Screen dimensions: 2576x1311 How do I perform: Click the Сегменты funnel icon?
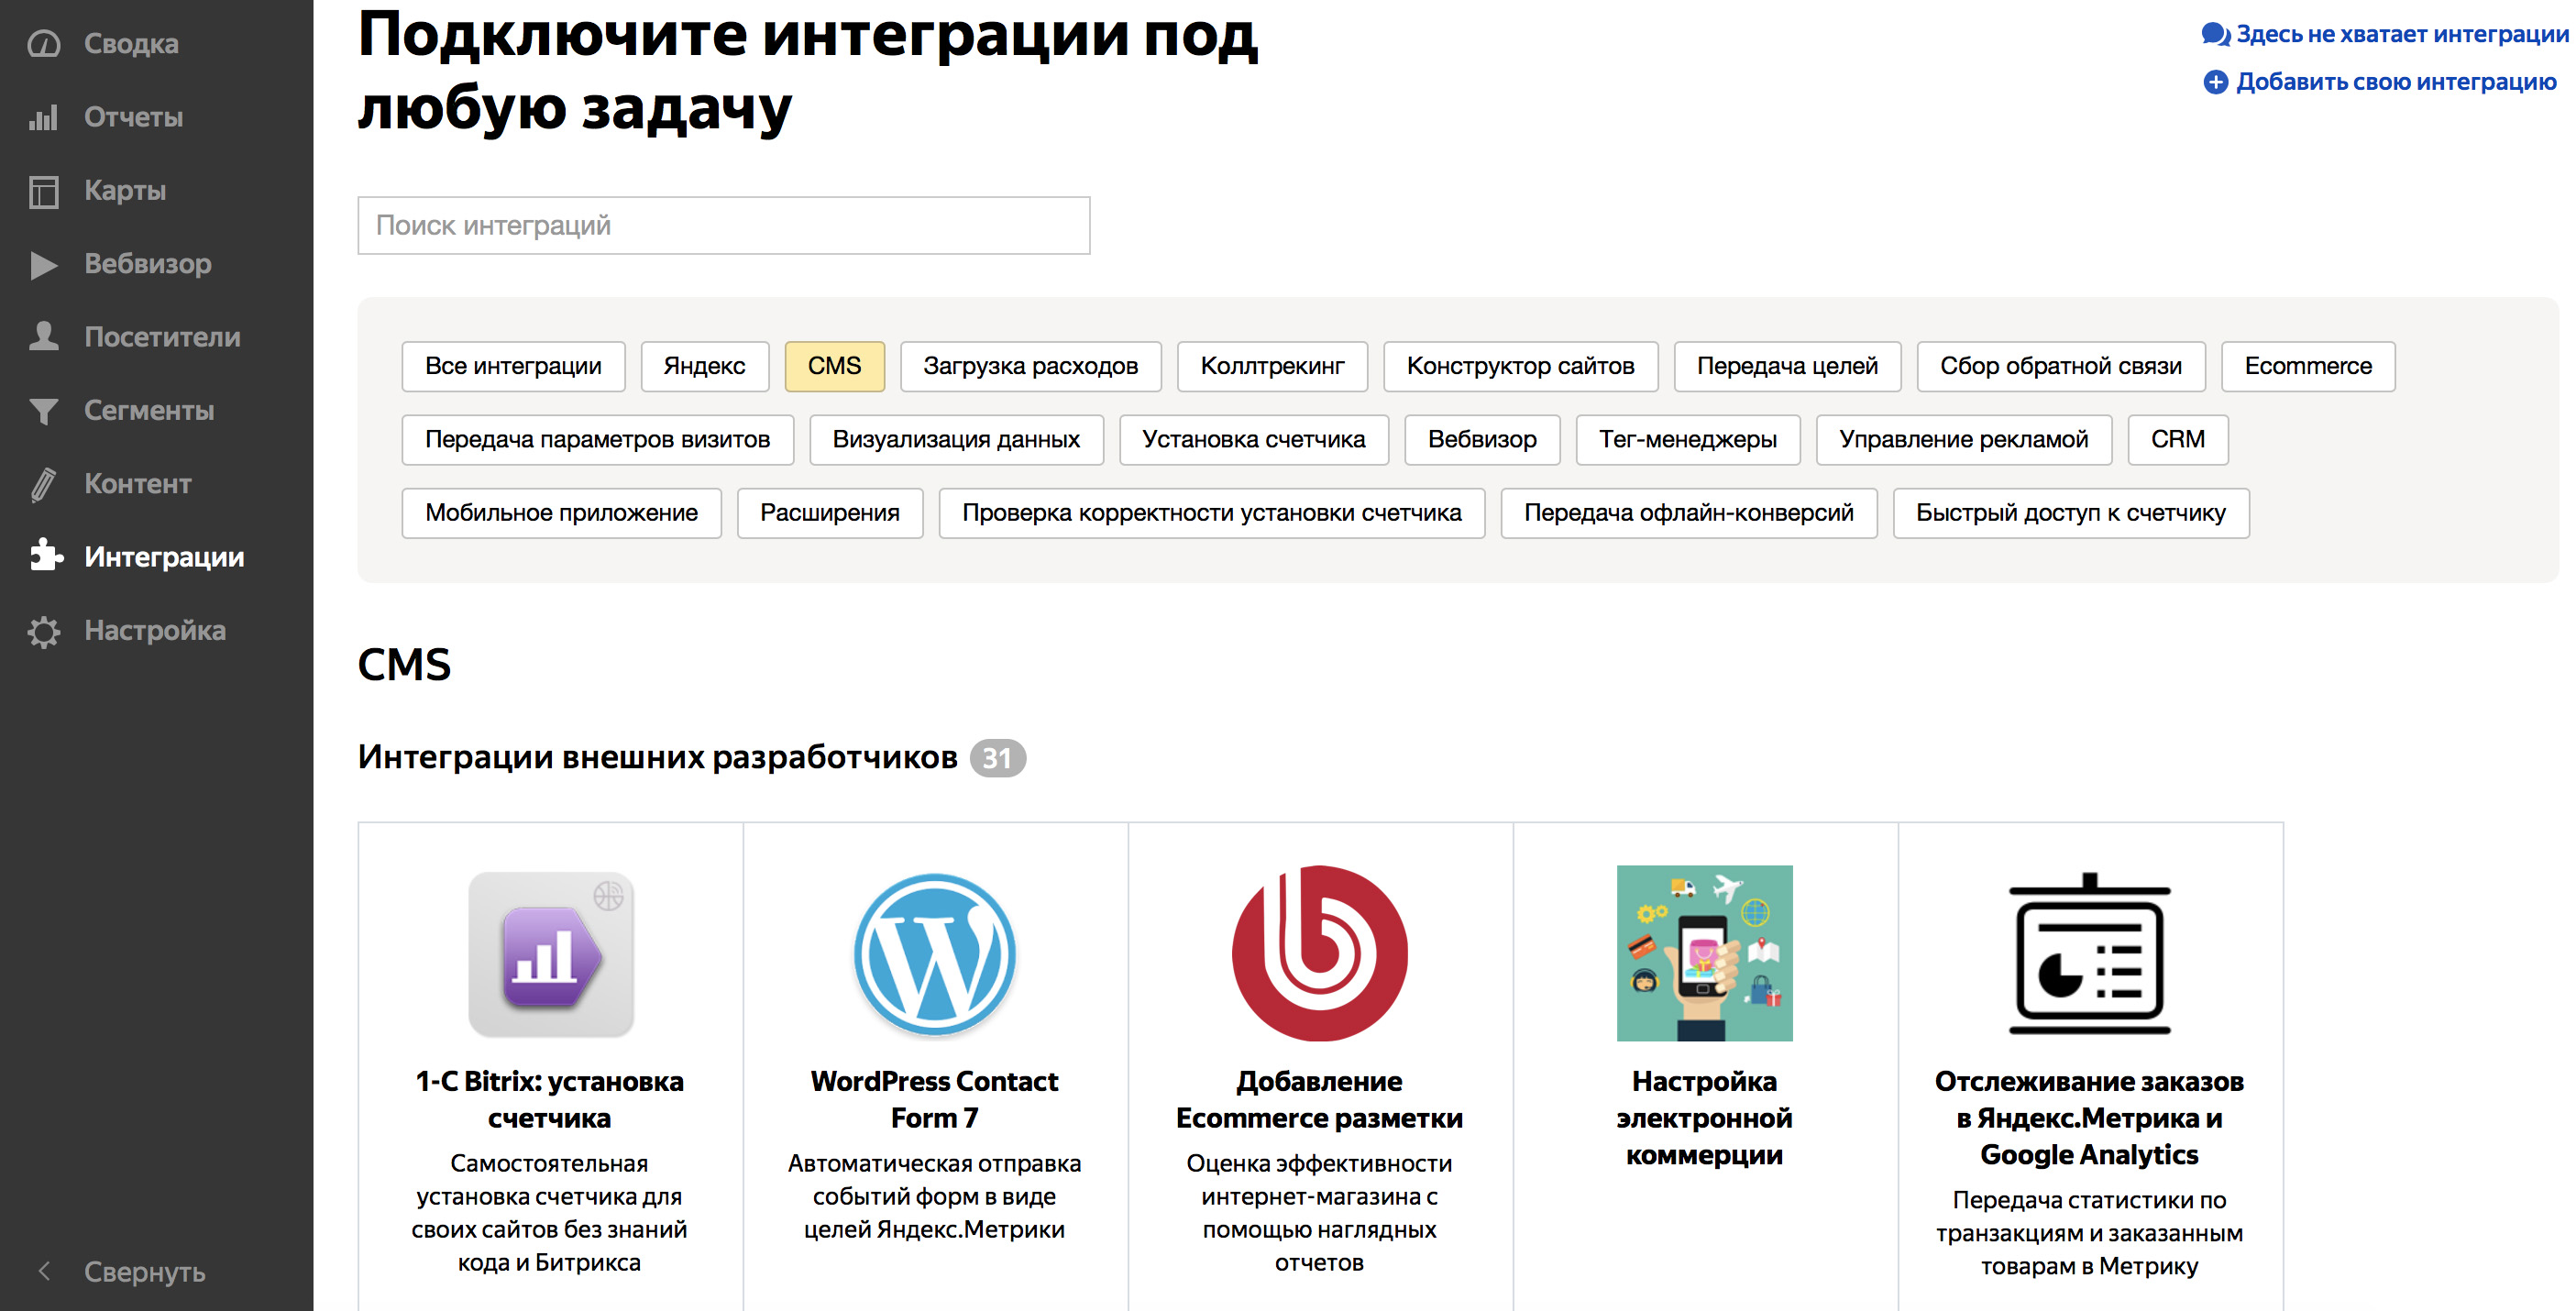pyautogui.click(x=44, y=411)
